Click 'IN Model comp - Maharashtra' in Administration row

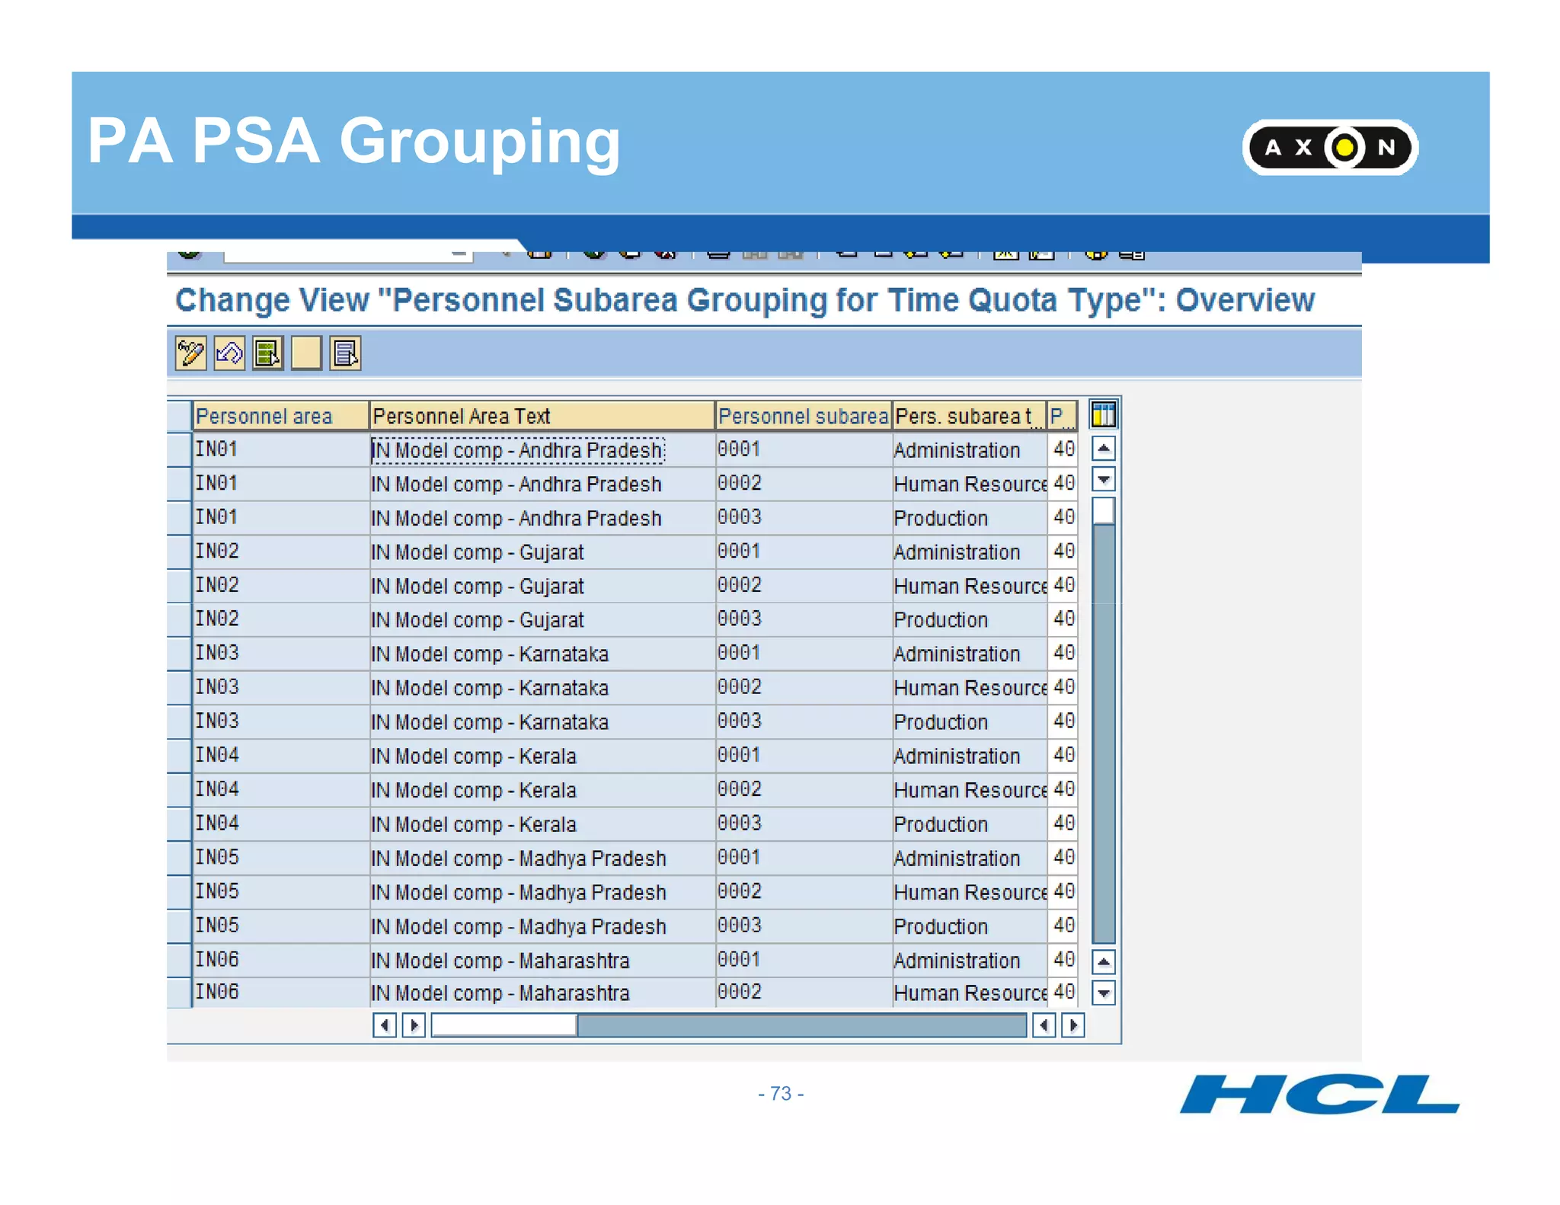click(542, 960)
